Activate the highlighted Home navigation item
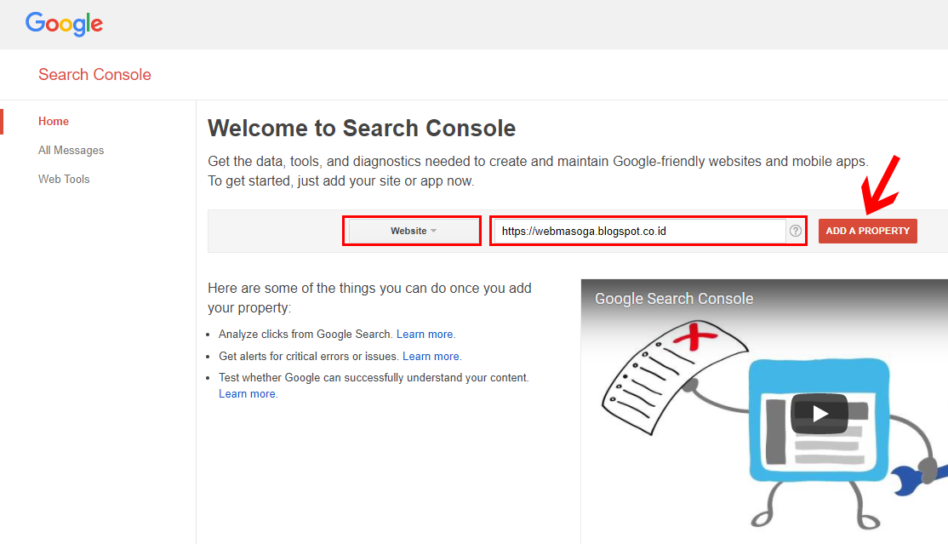The image size is (948, 544). (x=53, y=121)
